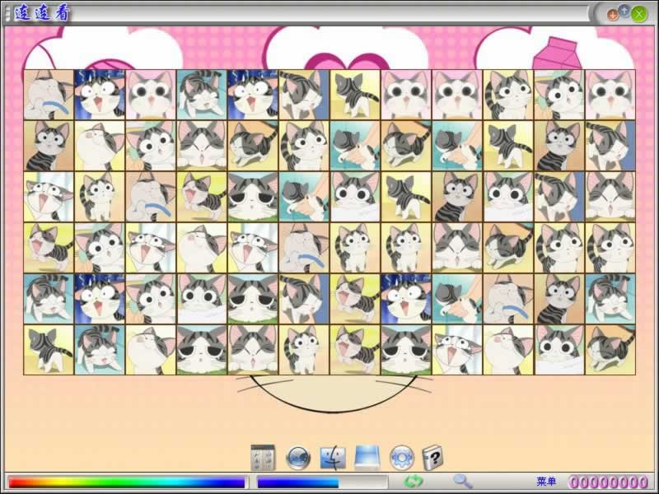Open the 菜单 menu
The height and width of the screenshot is (494, 659).
(x=546, y=482)
